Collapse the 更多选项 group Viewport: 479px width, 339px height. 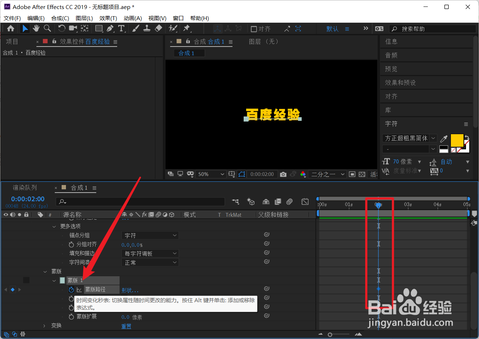[54, 226]
